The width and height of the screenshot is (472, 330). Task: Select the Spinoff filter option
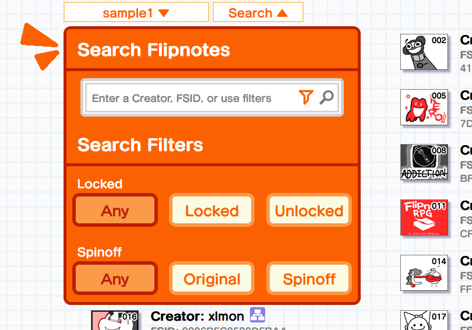[309, 279]
